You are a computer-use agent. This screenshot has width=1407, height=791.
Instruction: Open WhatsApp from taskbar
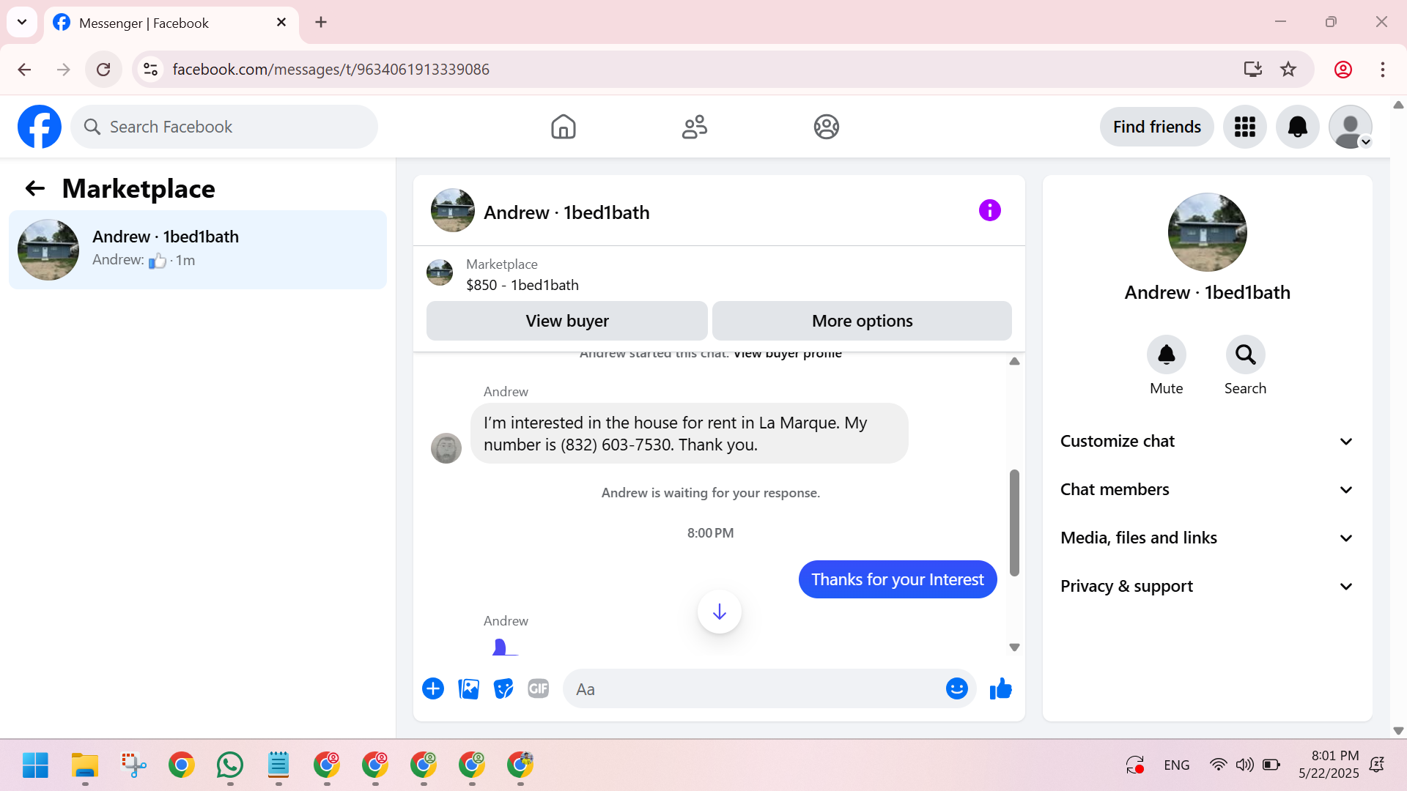[230, 765]
